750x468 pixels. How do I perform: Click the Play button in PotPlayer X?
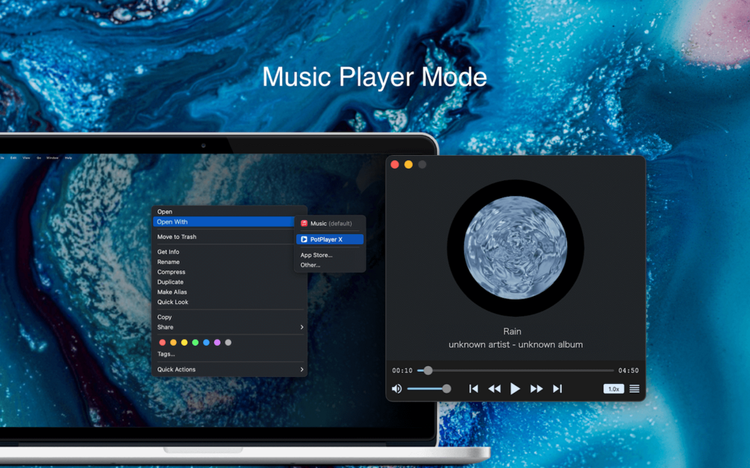(x=515, y=388)
